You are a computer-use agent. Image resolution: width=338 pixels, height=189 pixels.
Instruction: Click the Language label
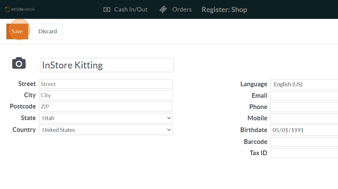254,84
